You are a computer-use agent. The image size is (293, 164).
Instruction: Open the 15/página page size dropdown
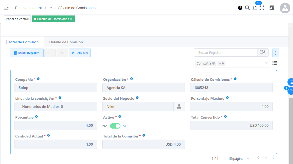pyautogui.click(x=238, y=158)
